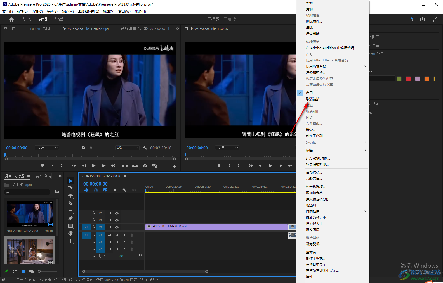Open the File (文件) menu

tap(8, 11)
